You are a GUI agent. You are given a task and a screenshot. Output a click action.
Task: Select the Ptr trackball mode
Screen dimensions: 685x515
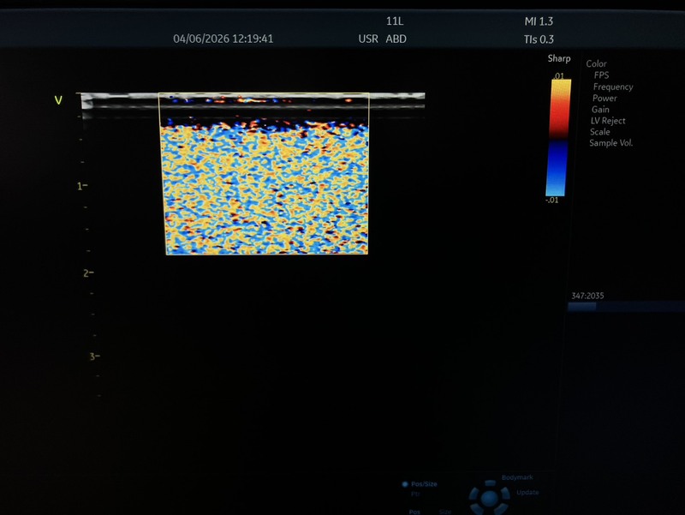[x=415, y=494]
